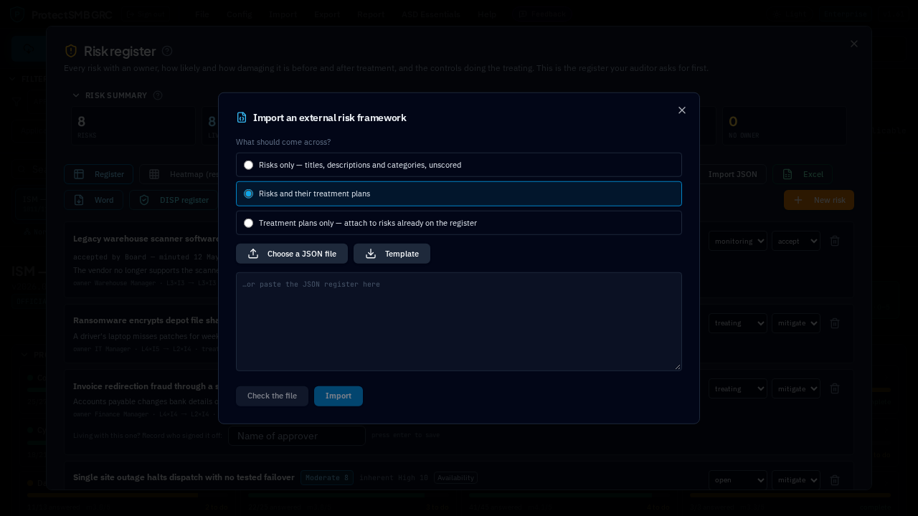Click the '8 RISKS' summary tile
Viewport: 918px width, 516px height.
coord(133,126)
